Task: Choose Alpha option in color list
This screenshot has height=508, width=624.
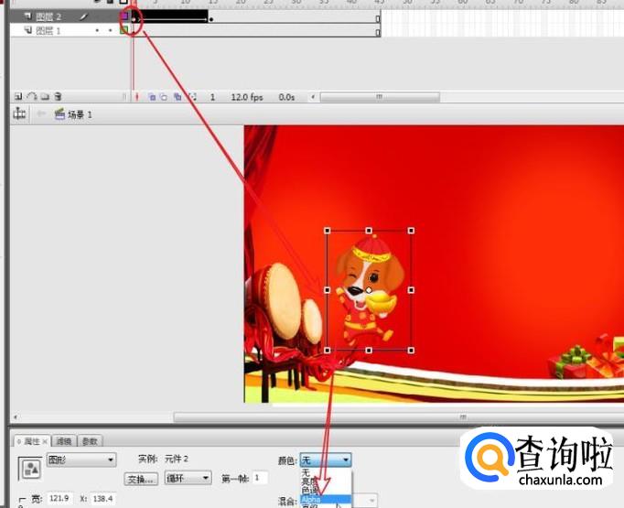Action: [326, 499]
